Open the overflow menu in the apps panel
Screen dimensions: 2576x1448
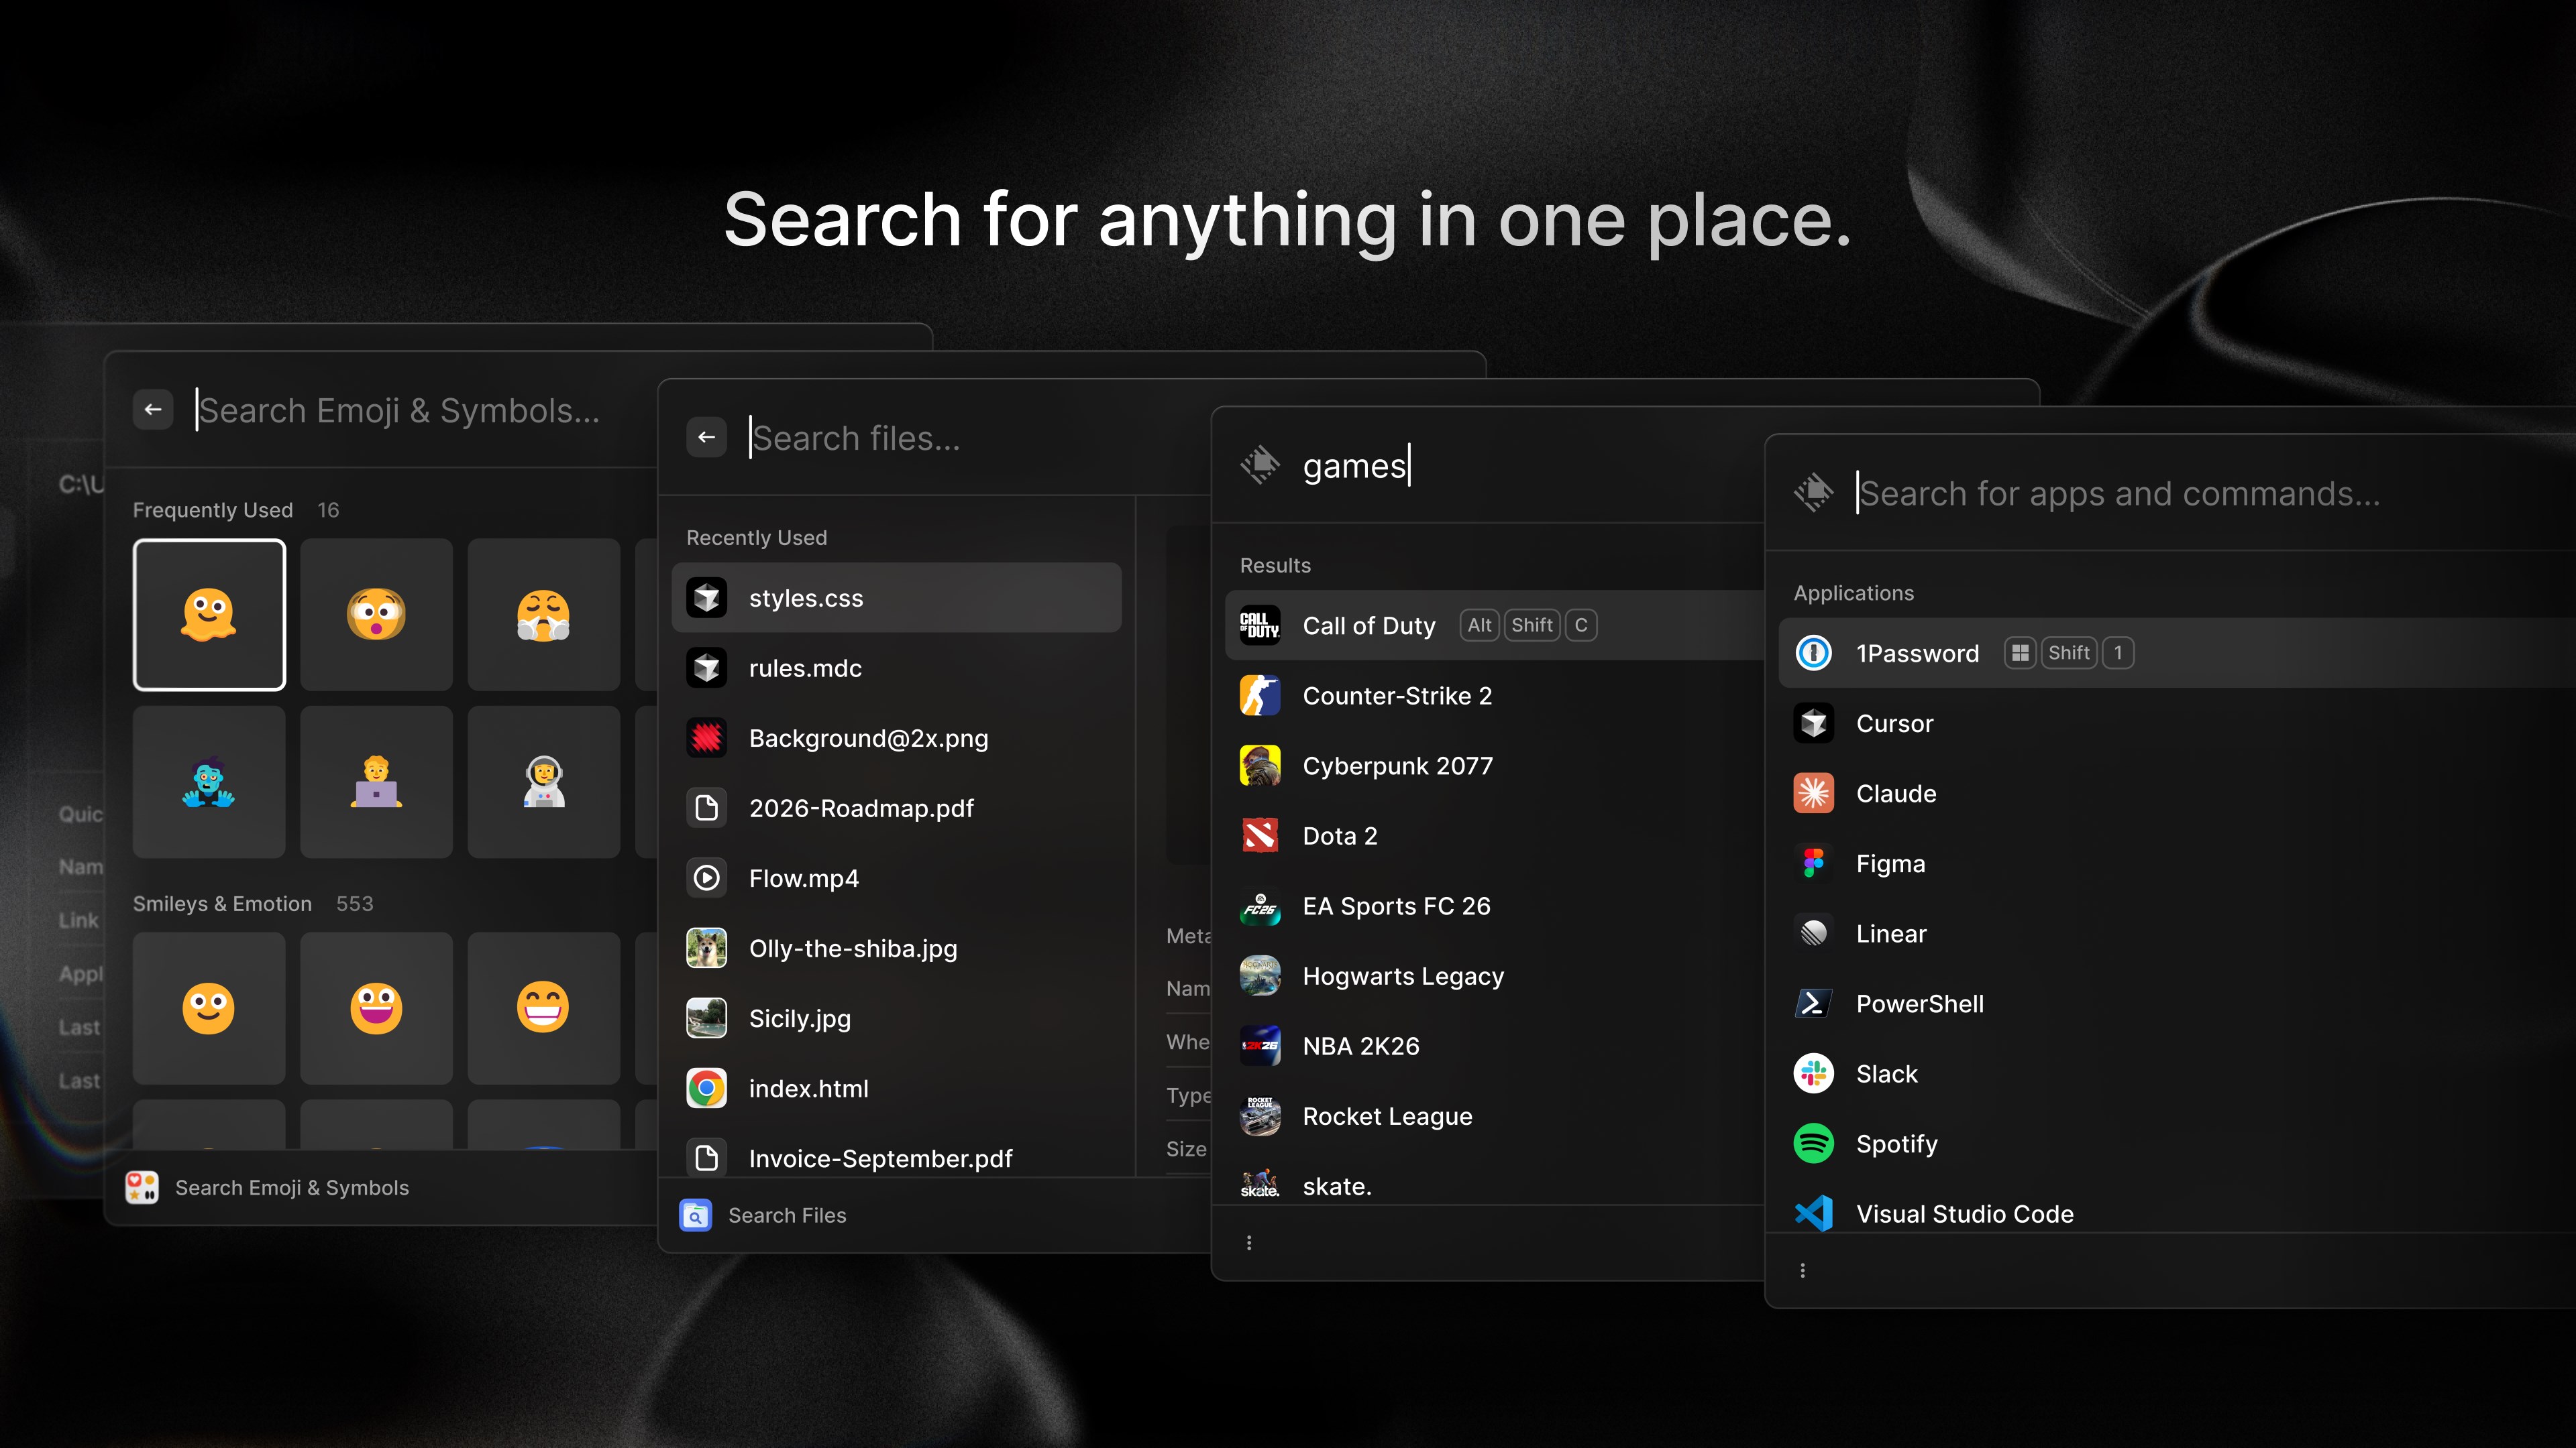[x=1803, y=1270]
